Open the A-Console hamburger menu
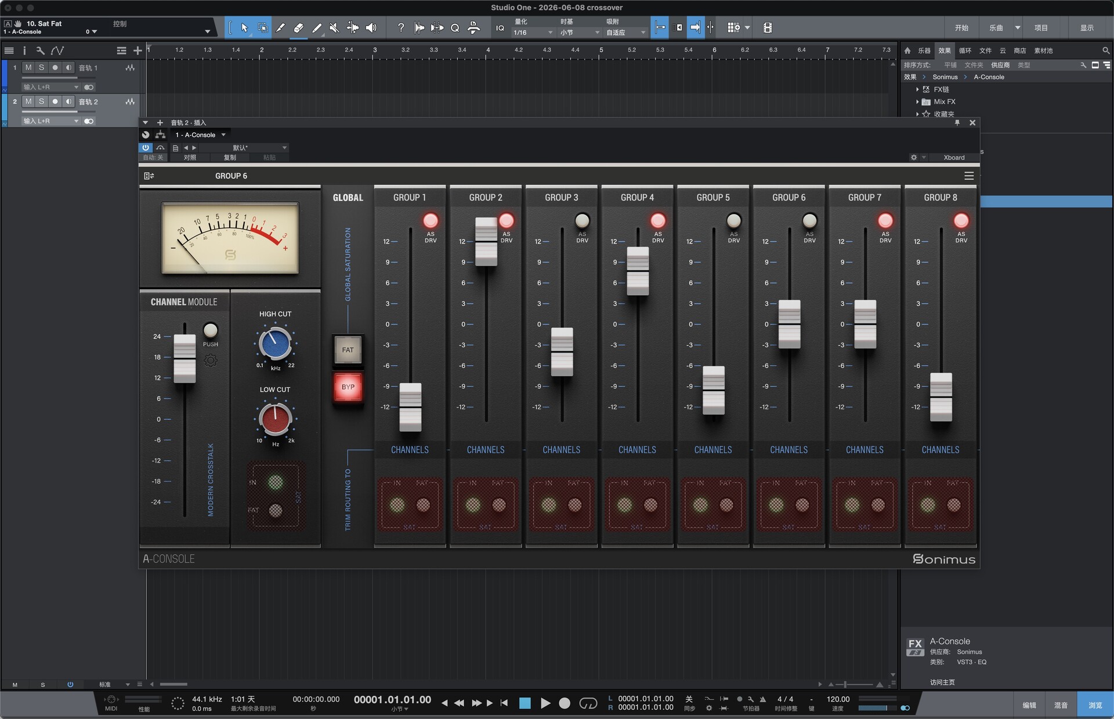The image size is (1114, 719). (x=969, y=176)
